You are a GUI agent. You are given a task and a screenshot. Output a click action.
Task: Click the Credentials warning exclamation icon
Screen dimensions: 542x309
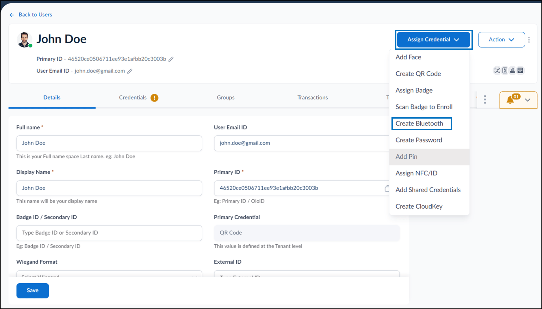(x=155, y=98)
